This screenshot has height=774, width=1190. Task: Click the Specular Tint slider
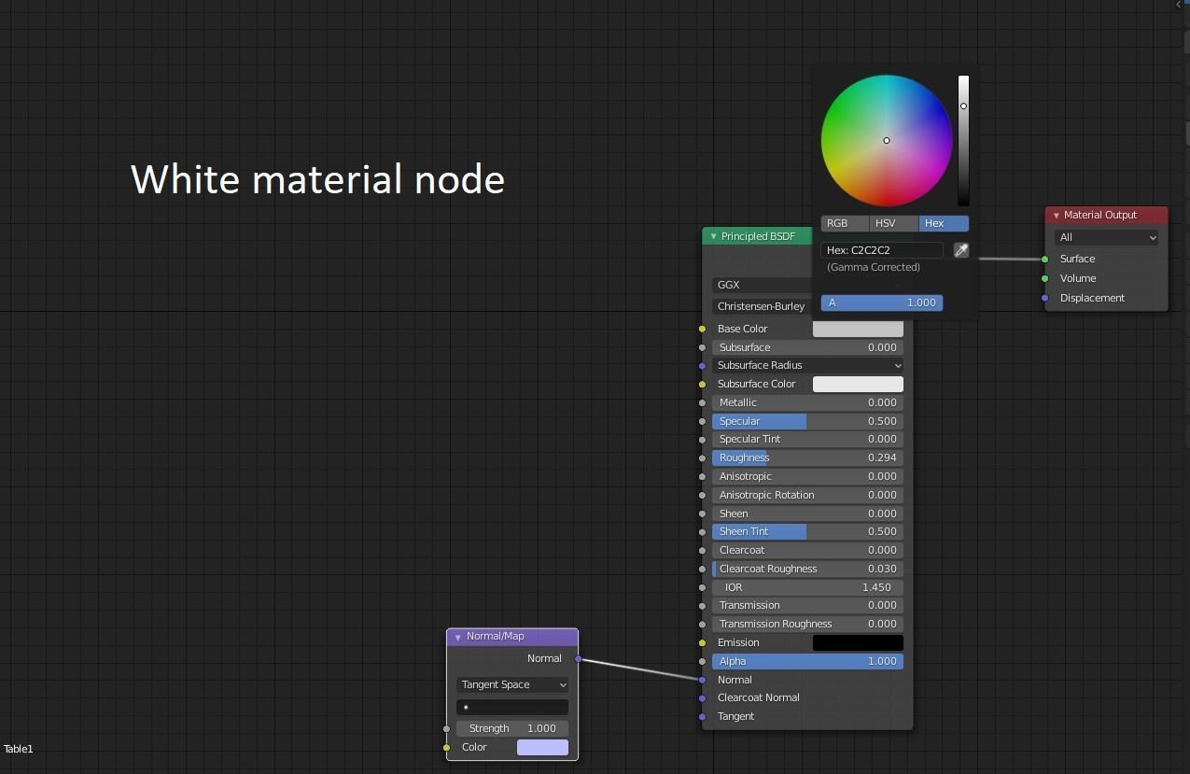(807, 439)
